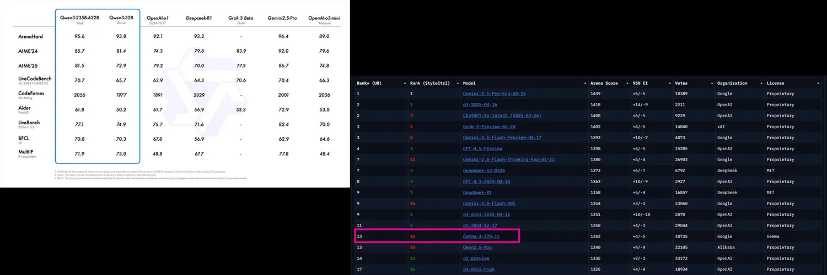Screen dimensions: 827x275
Task: Select the AIME'25 row label
Action: click(28, 65)
